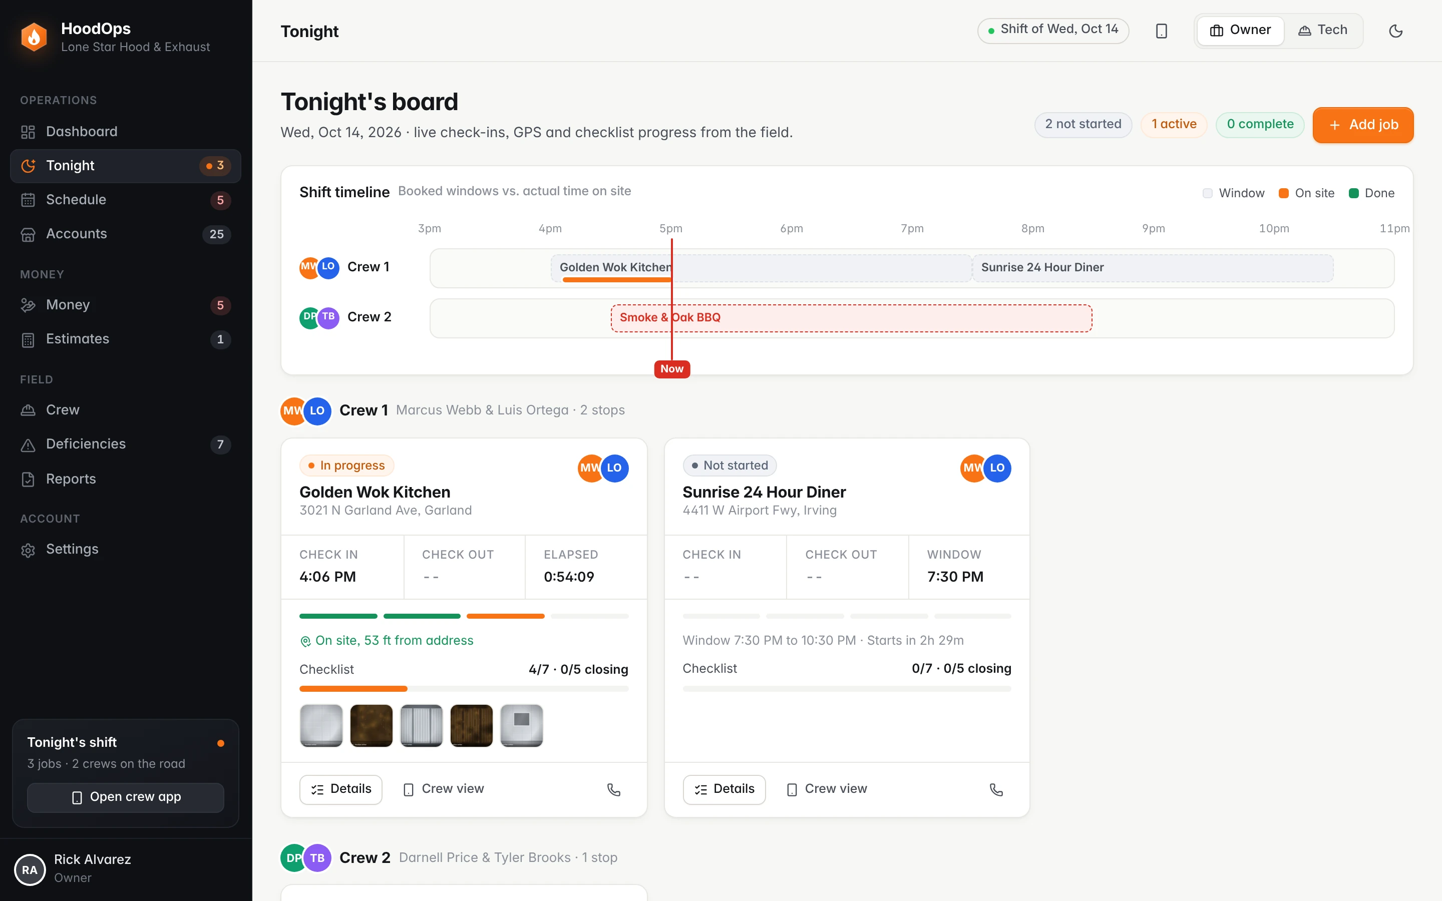1442x901 pixels.
Task: Switch to Tech view
Action: [1323, 31]
